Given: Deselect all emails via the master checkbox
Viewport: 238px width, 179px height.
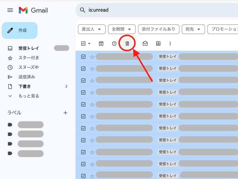Looking at the screenshot, I should [83, 43].
